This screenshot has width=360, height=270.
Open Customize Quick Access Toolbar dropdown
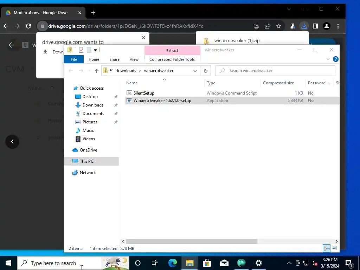point(95,50)
